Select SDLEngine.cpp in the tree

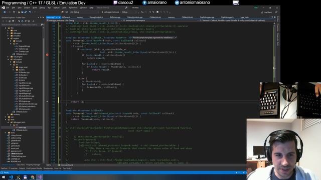point(25,101)
